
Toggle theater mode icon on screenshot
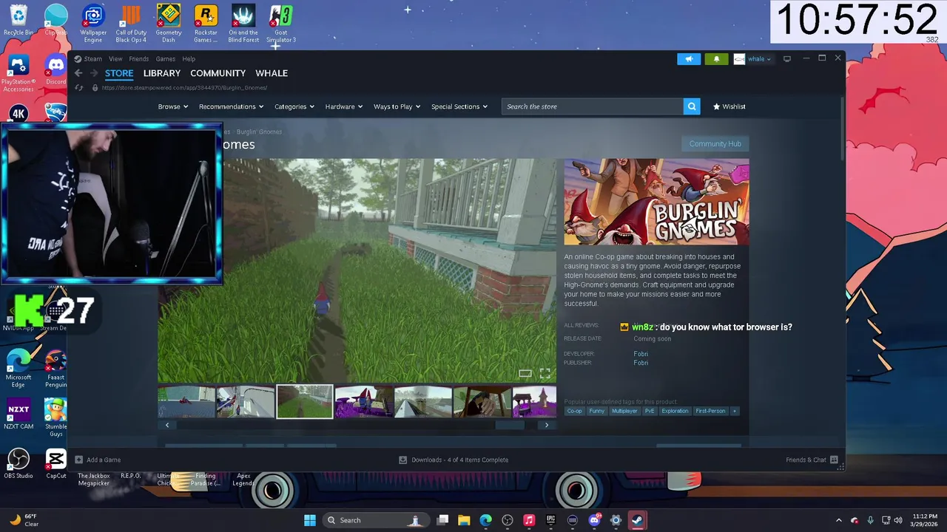[525, 373]
